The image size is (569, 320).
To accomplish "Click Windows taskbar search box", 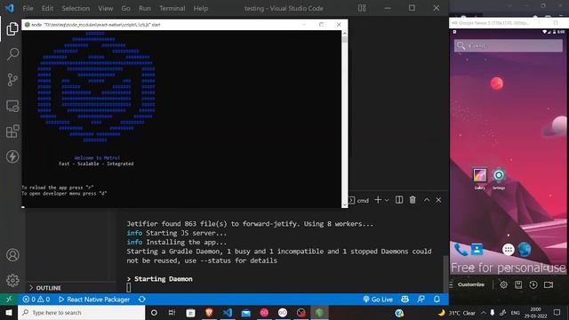I will tap(82, 312).
